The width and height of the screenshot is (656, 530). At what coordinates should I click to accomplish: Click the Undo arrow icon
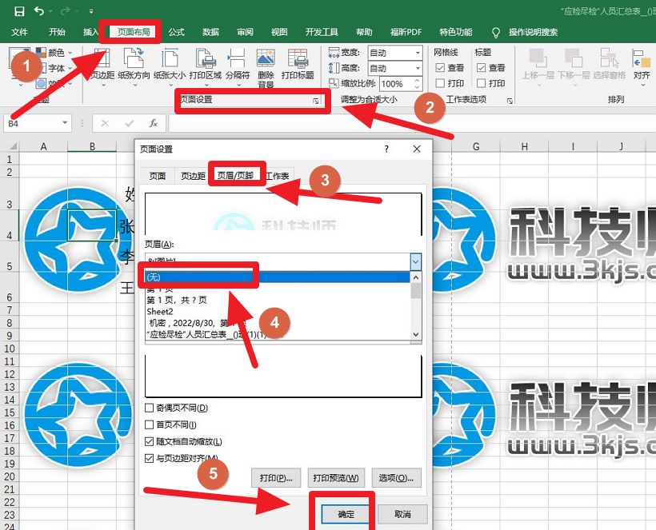tap(39, 11)
